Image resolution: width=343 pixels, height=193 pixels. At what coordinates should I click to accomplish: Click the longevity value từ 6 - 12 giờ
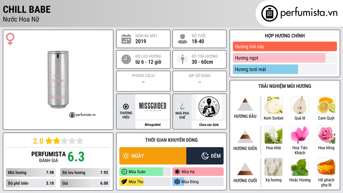click(x=148, y=62)
